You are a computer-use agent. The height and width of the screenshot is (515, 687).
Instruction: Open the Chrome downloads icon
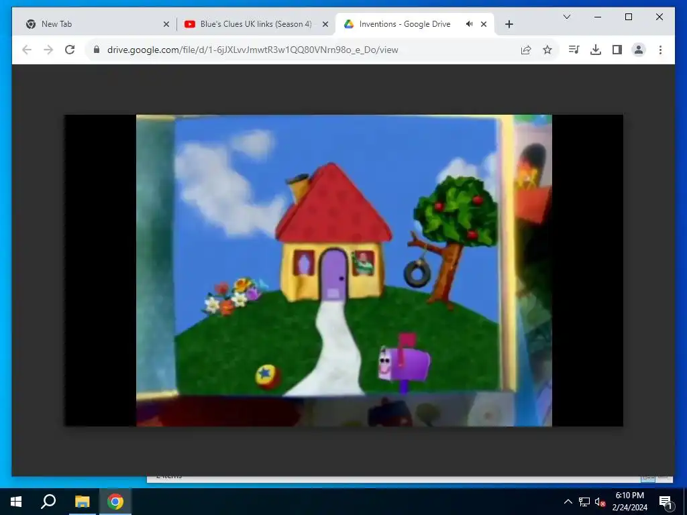[596, 50]
